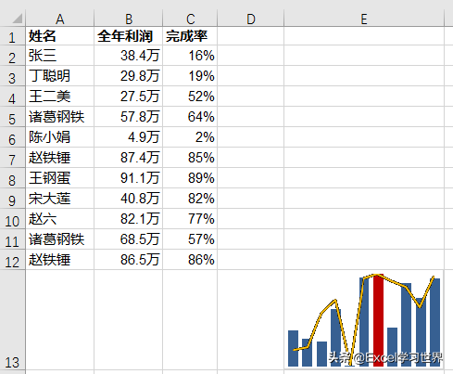This screenshot has height=374, width=453.
Task: Select column B header
Action: coord(129,19)
